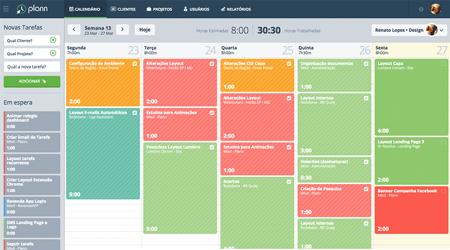Viewport: 450px width, 250px height.
Task: Open Revenda App Login card
Action: [x=32, y=206]
